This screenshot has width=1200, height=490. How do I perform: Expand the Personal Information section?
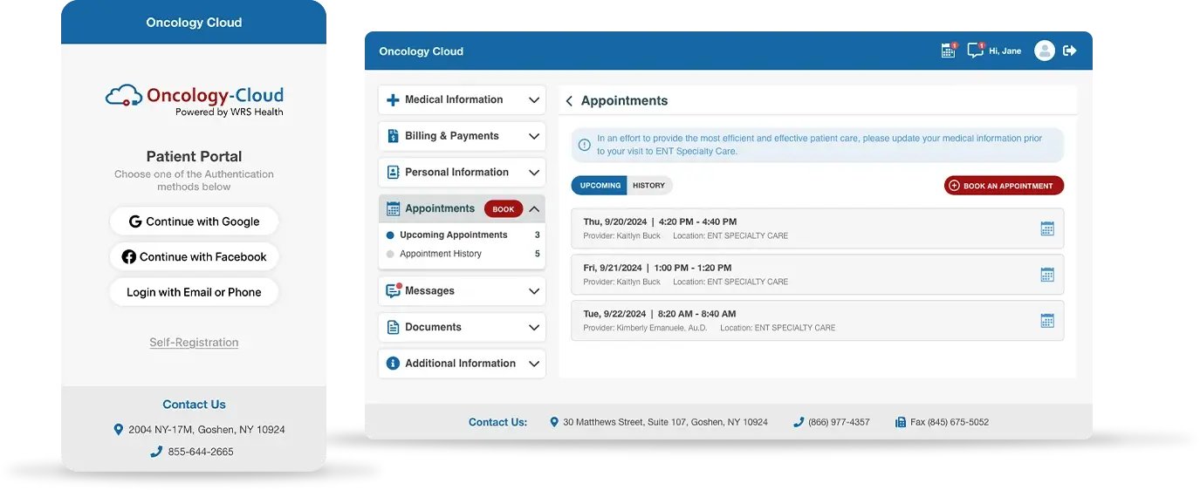click(534, 173)
